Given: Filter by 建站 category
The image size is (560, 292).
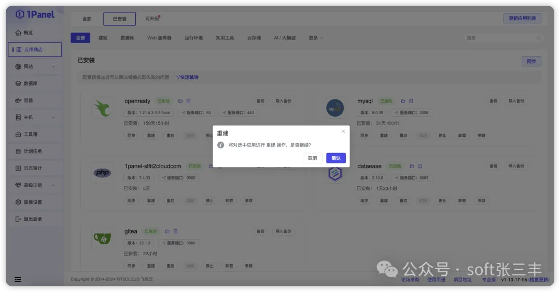Looking at the screenshot, I should [103, 38].
